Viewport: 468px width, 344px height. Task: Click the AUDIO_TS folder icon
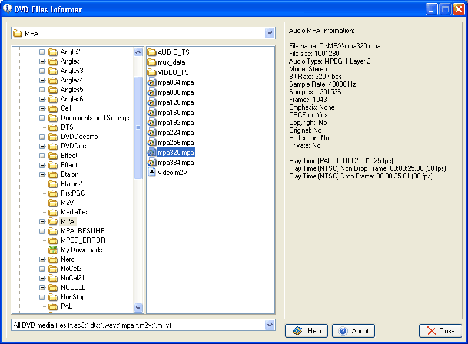(151, 52)
